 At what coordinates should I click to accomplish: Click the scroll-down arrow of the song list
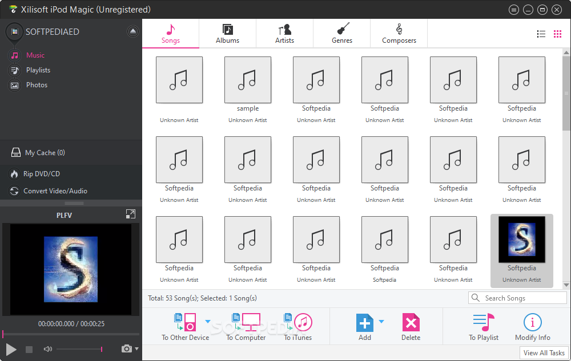click(x=566, y=285)
